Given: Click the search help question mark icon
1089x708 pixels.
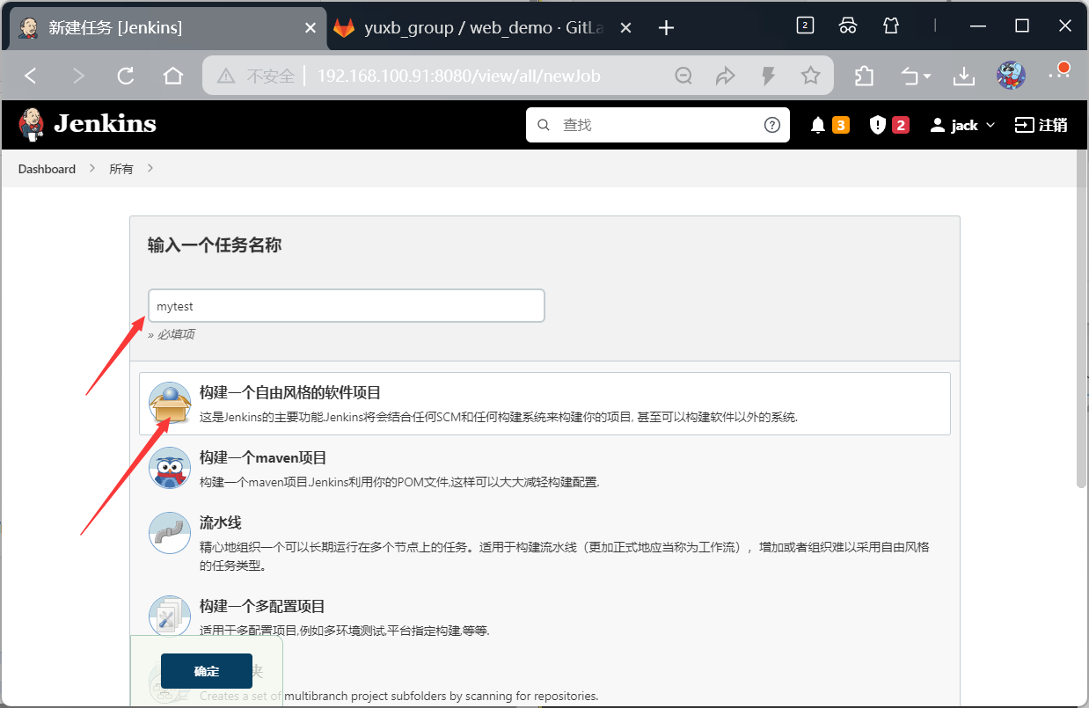Looking at the screenshot, I should (772, 125).
